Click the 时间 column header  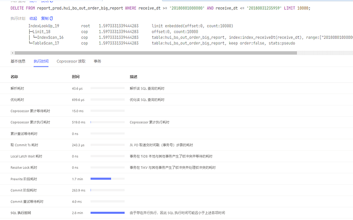(76, 77)
